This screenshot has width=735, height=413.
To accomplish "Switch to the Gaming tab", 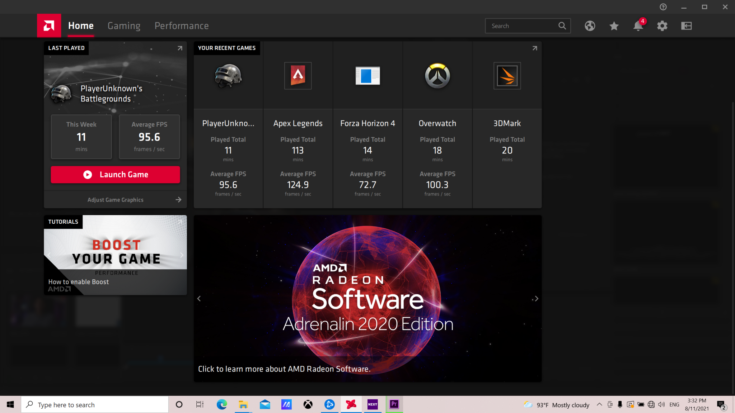I will pyautogui.click(x=124, y=26).
